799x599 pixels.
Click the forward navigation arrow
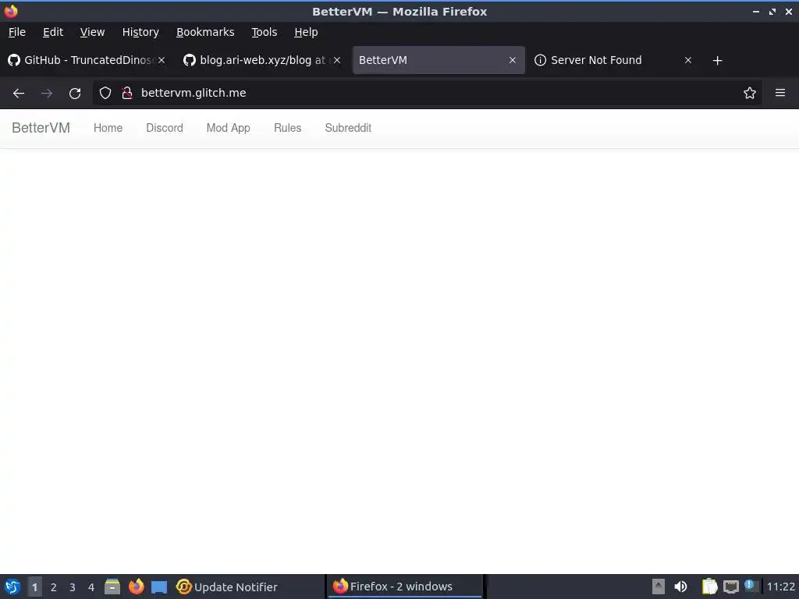(x=47, y=94)
